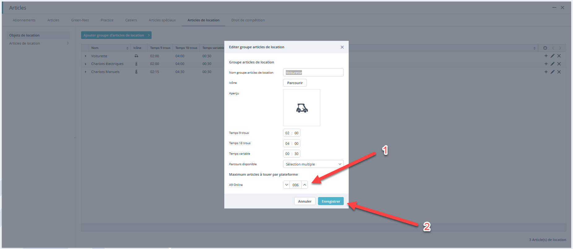The height and width of the screenshot is (249, 573).
Task: Increase A9 Online maximum articles value
Action: 304,185
